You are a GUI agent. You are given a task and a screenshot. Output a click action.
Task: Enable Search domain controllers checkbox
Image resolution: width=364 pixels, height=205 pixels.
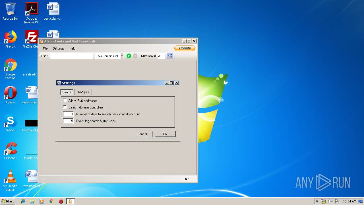(65, 107)
